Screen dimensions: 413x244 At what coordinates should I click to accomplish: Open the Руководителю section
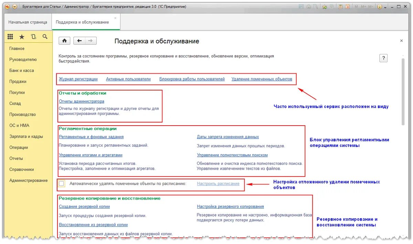[x=23, y=60]
